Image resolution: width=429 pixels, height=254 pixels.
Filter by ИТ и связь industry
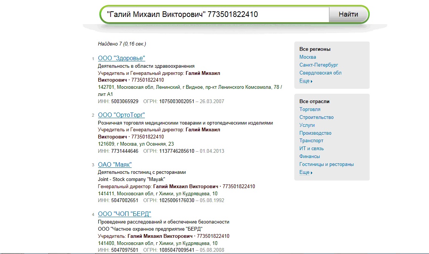(x=311, y=148)
